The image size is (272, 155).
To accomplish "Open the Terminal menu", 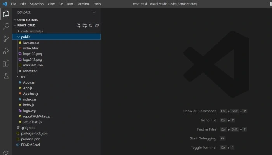I will 83,4.
